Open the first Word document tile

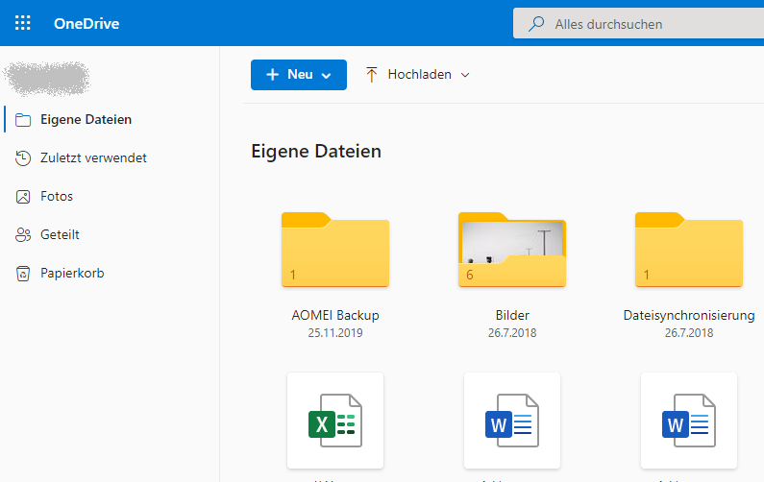512,420
